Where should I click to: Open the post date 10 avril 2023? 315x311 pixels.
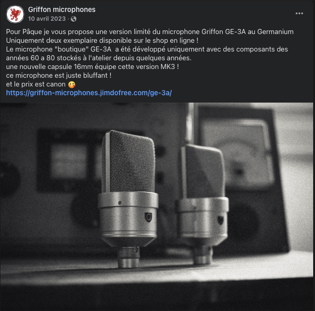click(x=47, y=19)
